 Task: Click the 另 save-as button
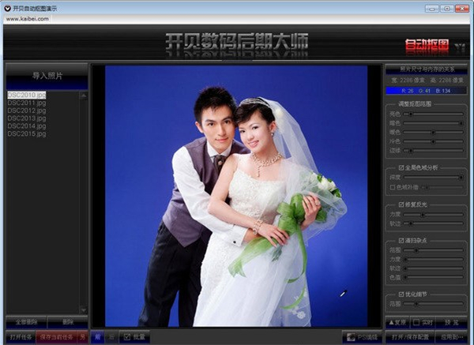pyautogui.click(x=82, y=337)
